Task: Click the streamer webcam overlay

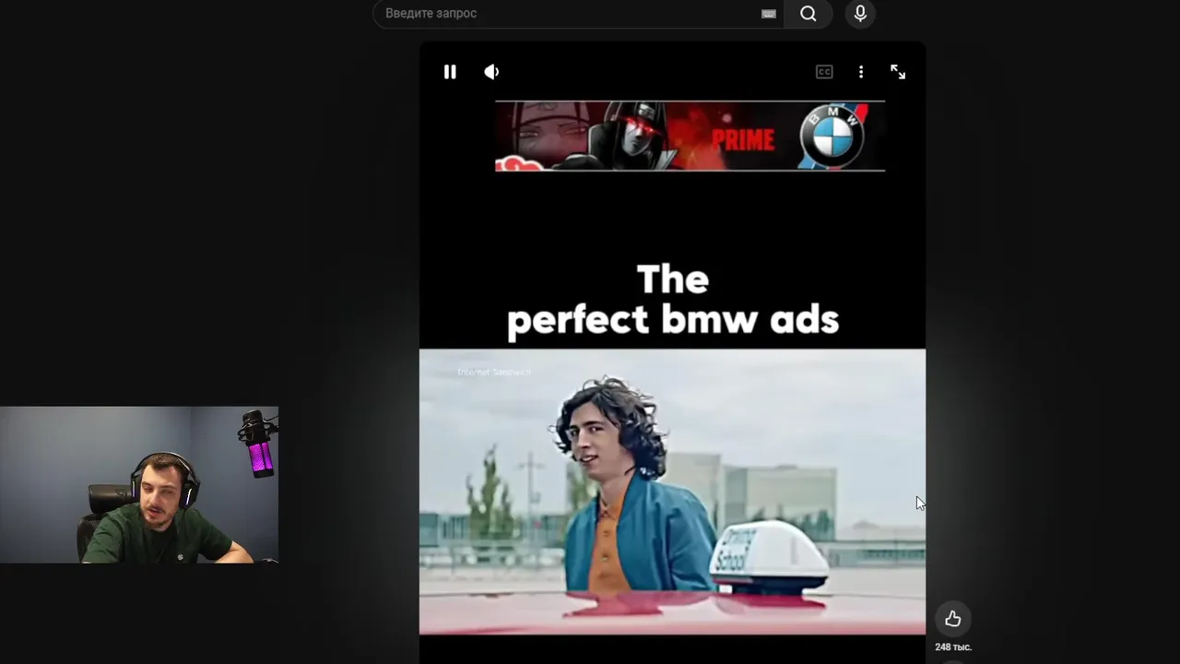Action: click(x=139, y=485)
